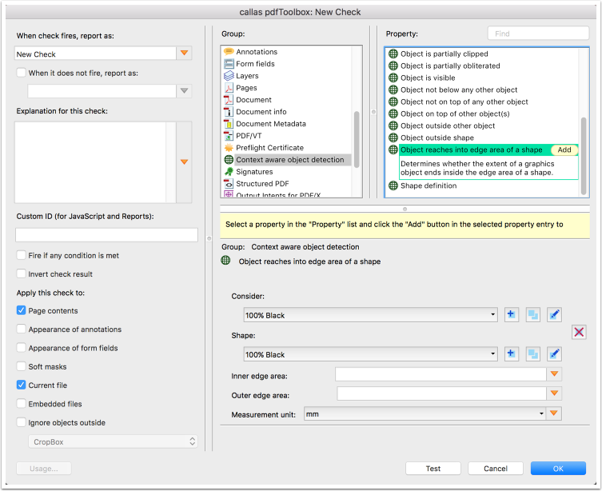Click the Annotations group icon
The height and width of the screenshot is (491, 602).
(229, 51)
